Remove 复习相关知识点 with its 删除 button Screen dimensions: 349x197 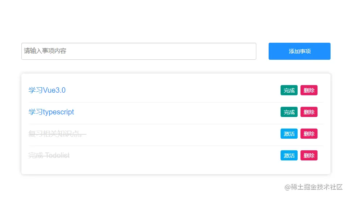(x=309, y=134)
